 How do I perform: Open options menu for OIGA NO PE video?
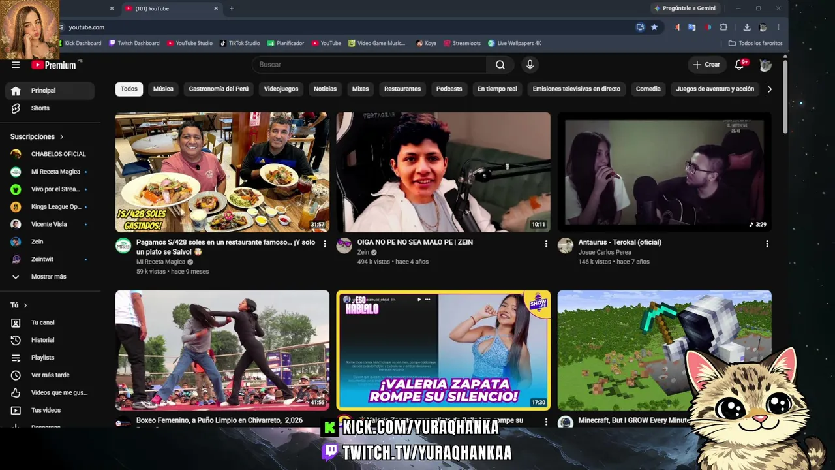[546, 244]
